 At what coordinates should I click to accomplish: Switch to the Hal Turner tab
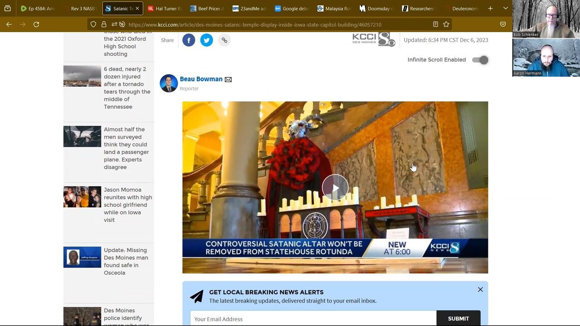point(164,9)
